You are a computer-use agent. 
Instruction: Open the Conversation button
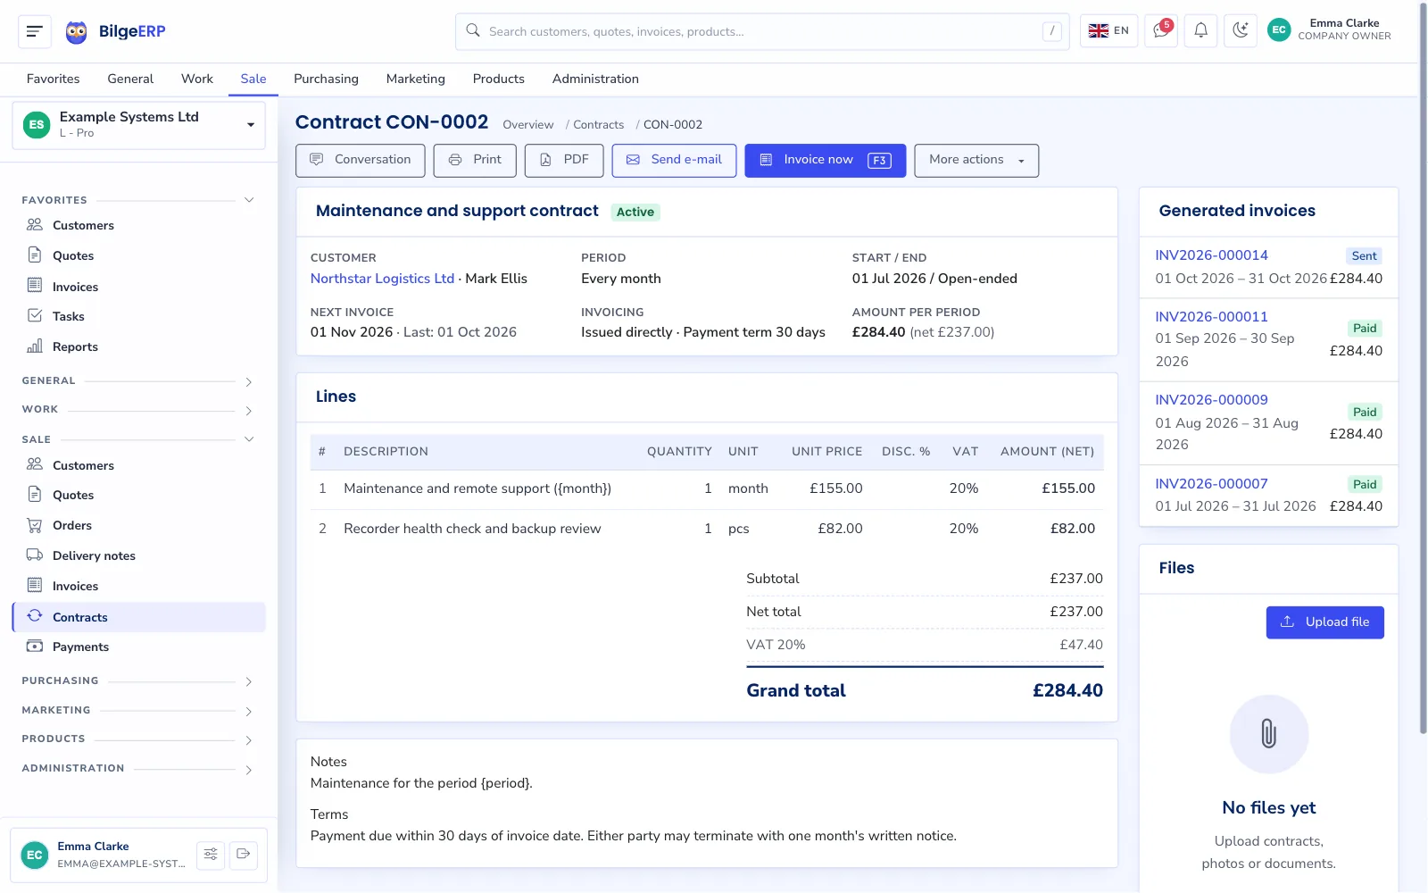click(x=361, y=161)
